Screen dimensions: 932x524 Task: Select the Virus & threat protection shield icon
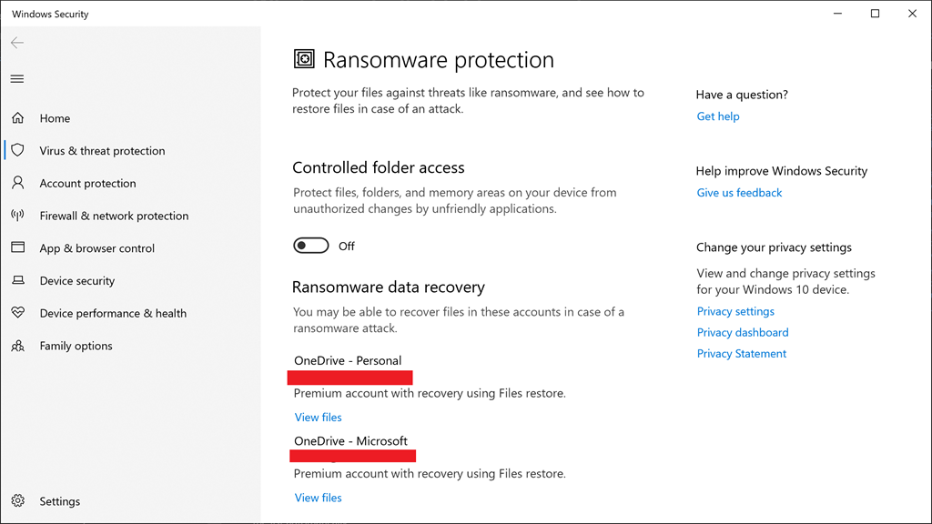[x=18, y=150]
